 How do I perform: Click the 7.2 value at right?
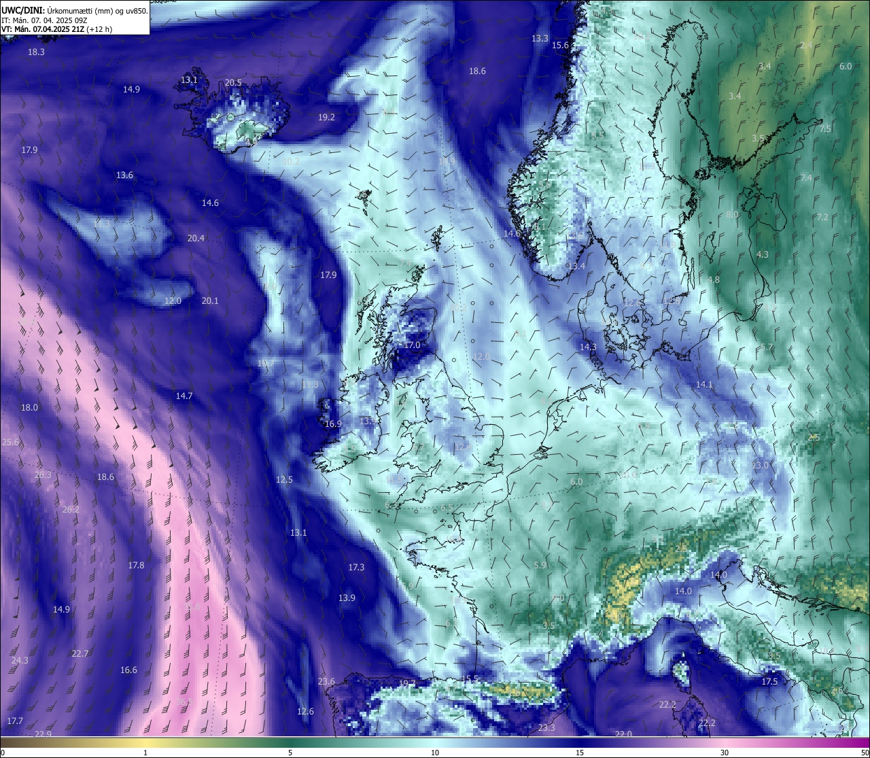tap(822, 217)
